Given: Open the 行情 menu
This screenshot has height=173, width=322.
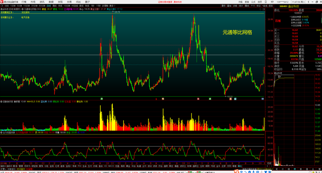Looking at the screenshot, I should tap(24, 2).
